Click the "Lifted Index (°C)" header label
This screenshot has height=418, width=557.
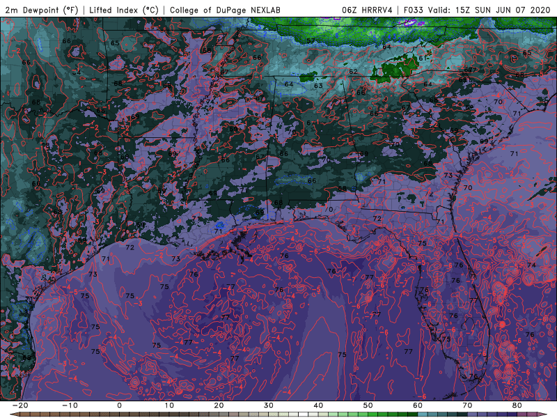[x=123, y=10]
